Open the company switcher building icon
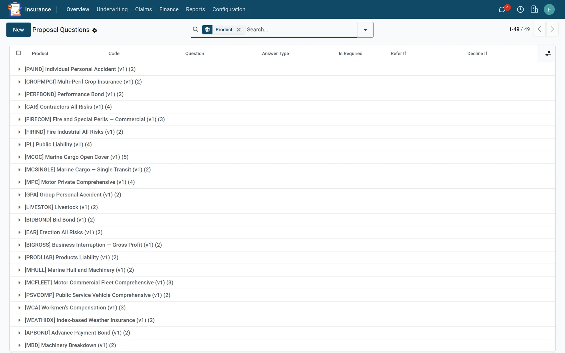The width and height of the screenshot is (565, 353). (x=534, y=9)
